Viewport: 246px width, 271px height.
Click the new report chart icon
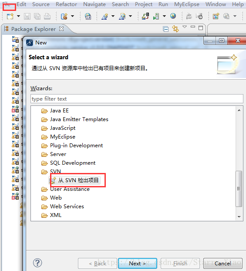tap(216, 16)
